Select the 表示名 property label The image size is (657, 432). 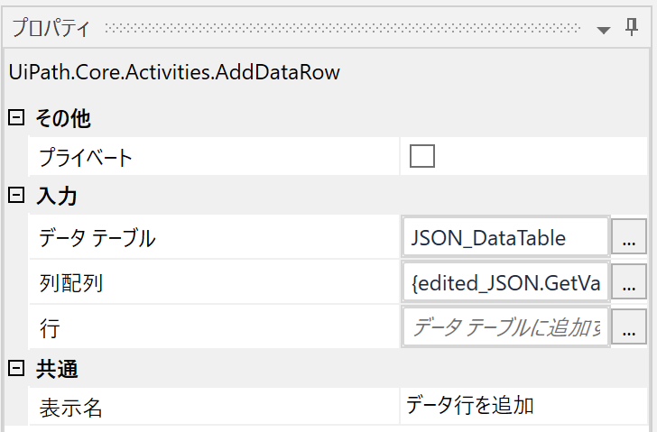pyautogui.click(x=70, y=408)
